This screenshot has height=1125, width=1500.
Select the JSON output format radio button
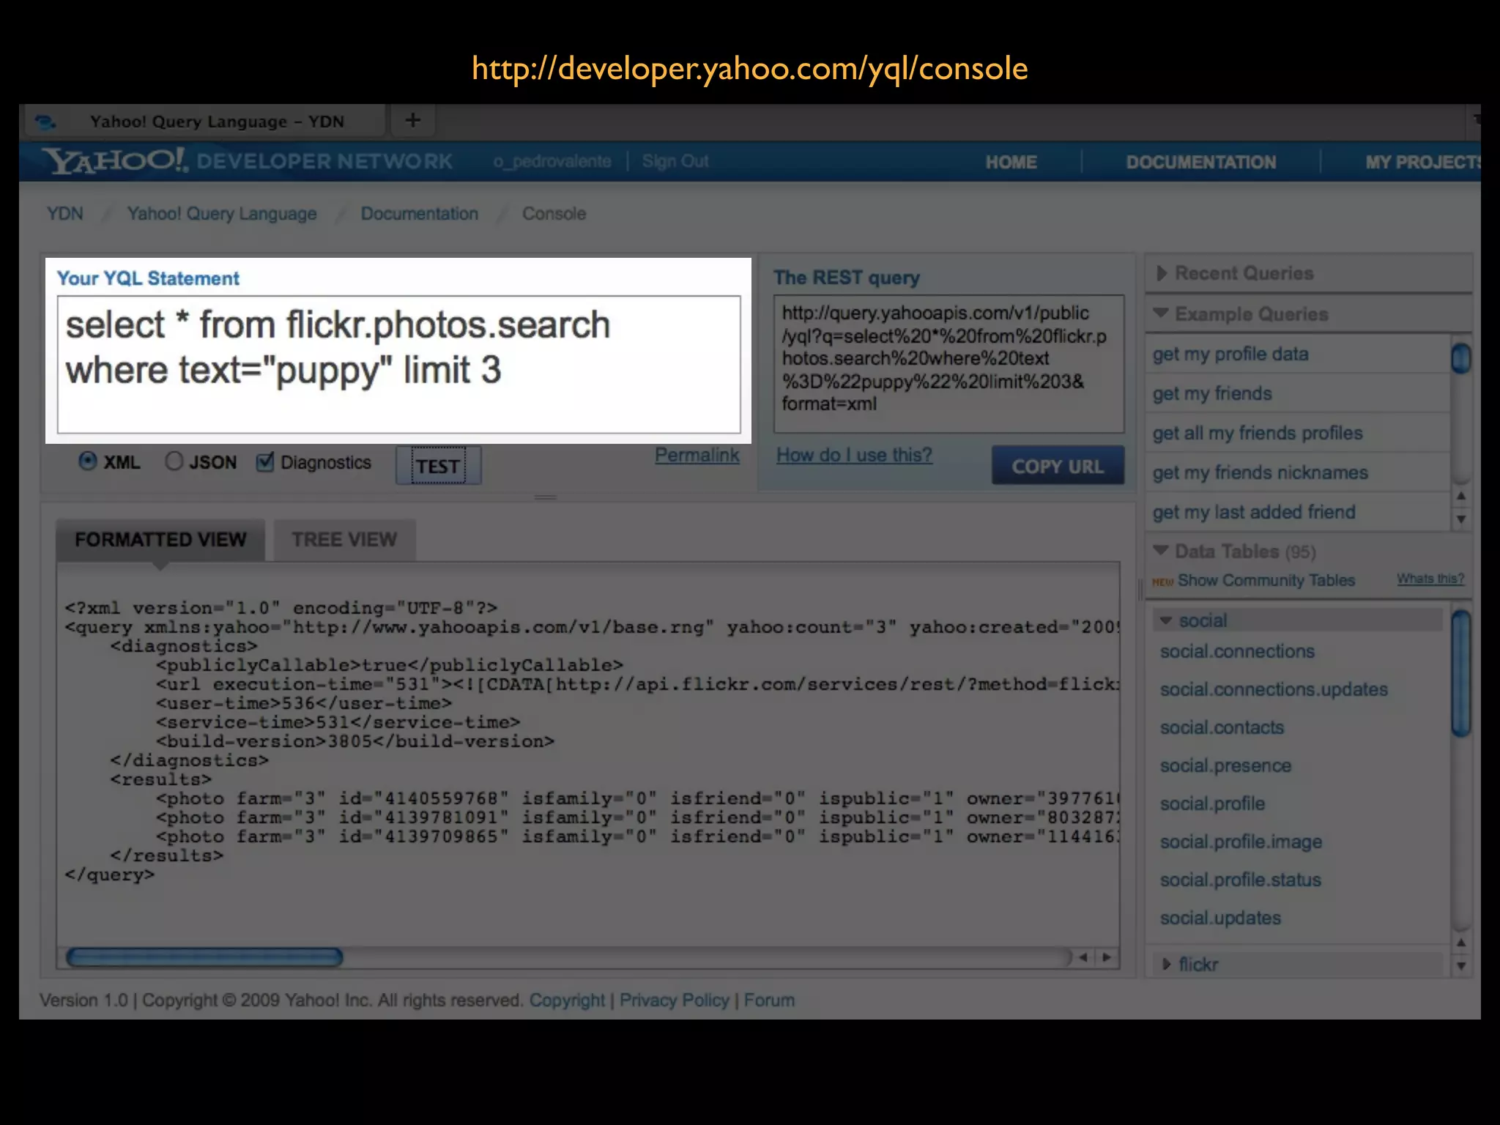(174, 461)
